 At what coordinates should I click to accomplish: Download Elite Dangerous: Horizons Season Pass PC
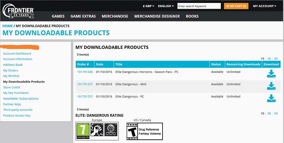point(271,74)
